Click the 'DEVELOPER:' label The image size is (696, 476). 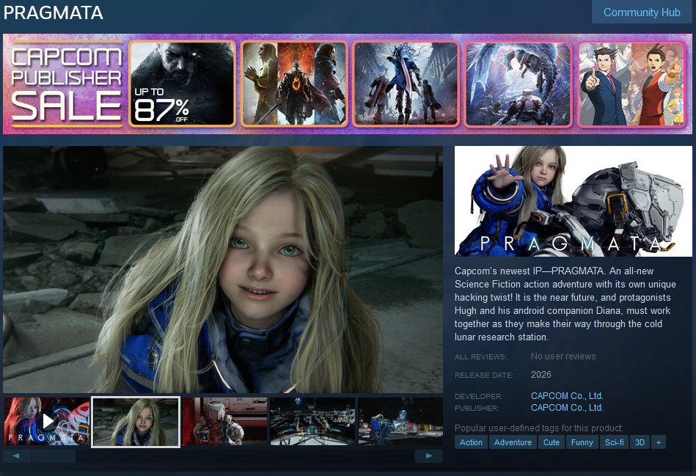coord(478,396)
